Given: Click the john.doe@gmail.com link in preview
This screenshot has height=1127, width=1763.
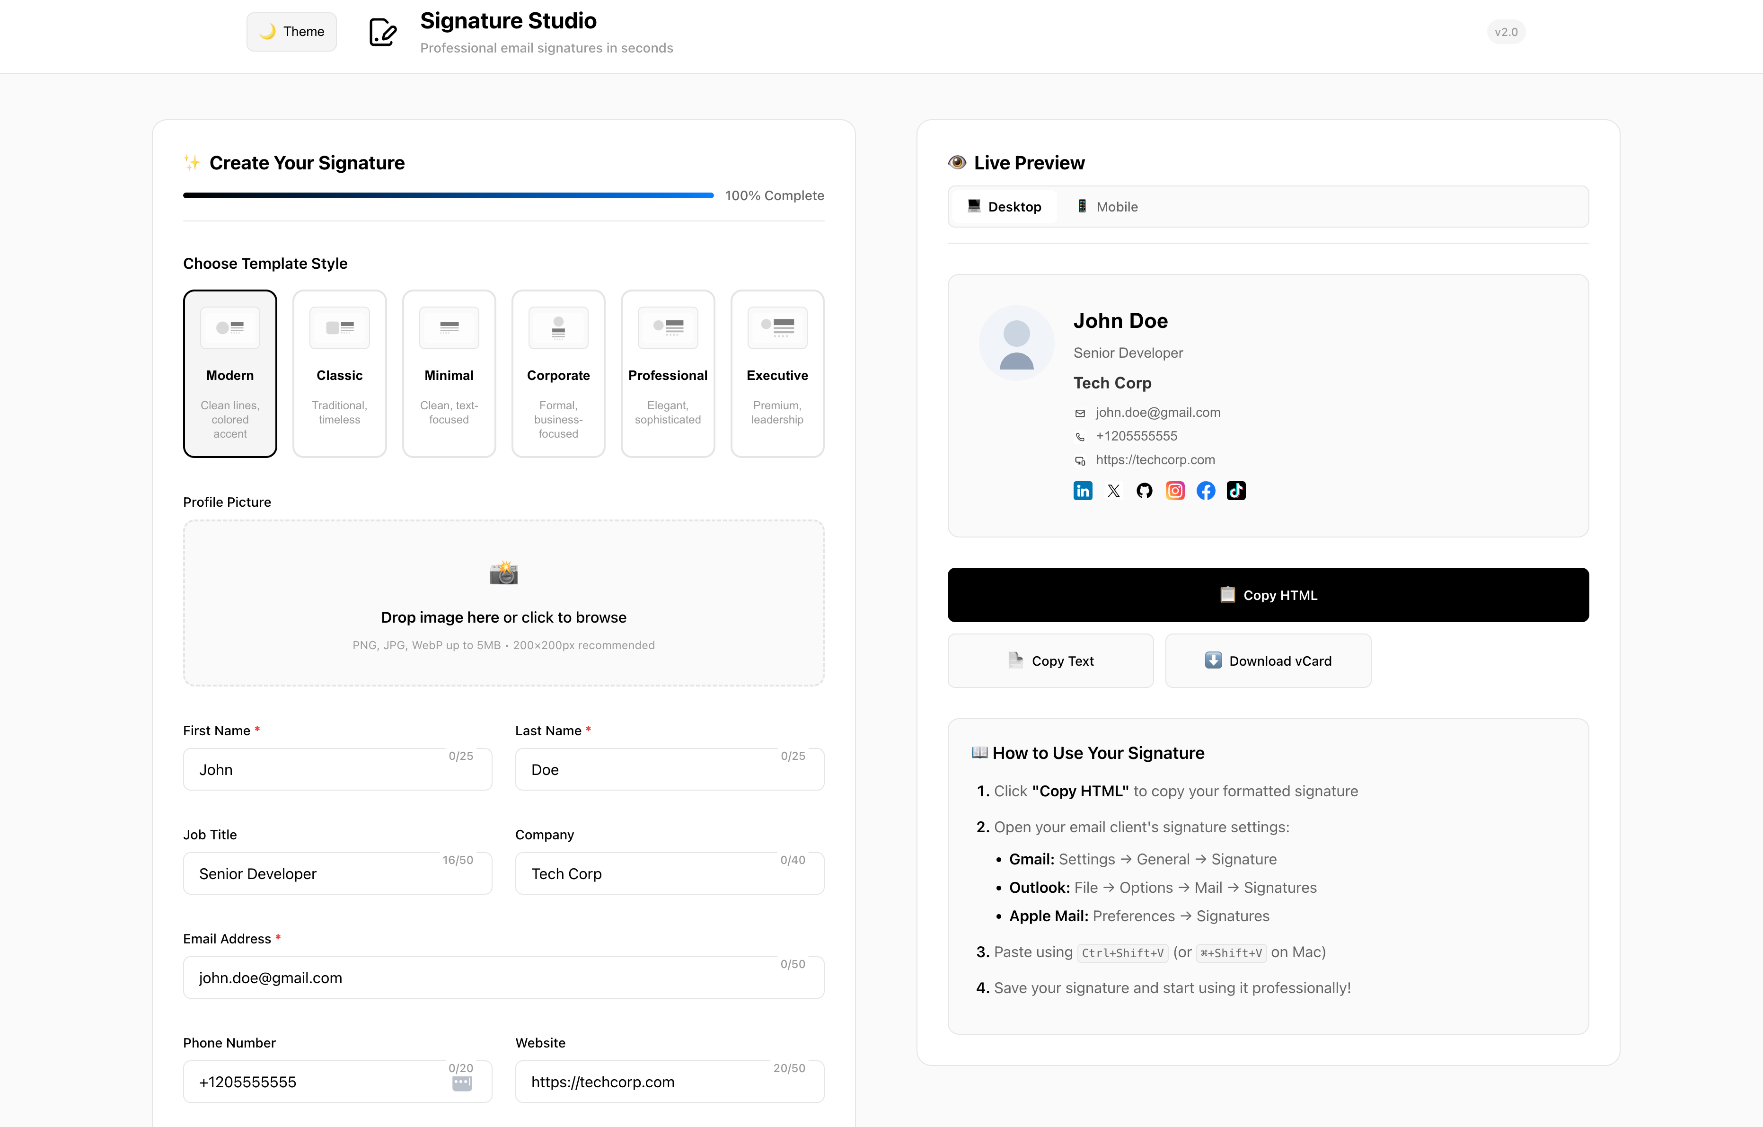Looking at the screenshot, I should click(1157, 412).
